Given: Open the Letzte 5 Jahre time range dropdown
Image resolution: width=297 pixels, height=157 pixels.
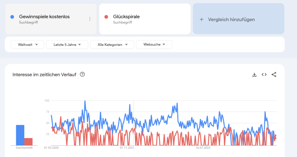Looking at the screenshot, I should (x=67, y=45).
